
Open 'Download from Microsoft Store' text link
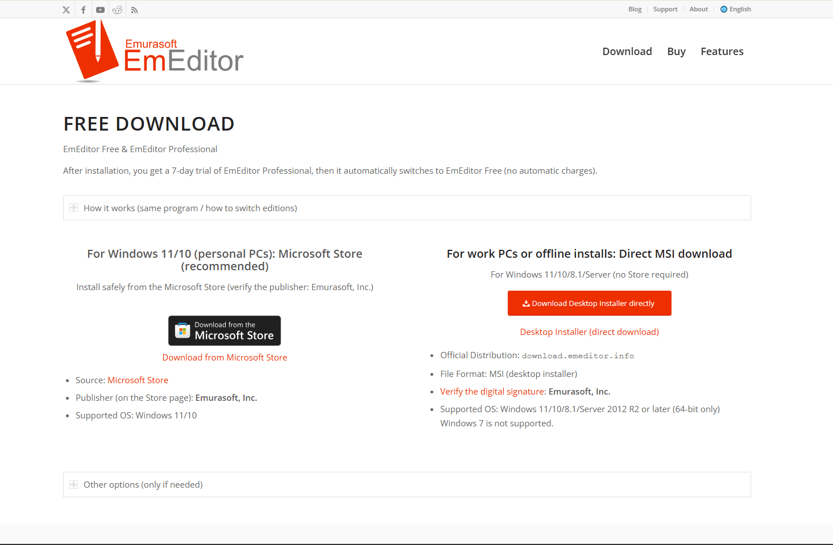click(225, 358)
